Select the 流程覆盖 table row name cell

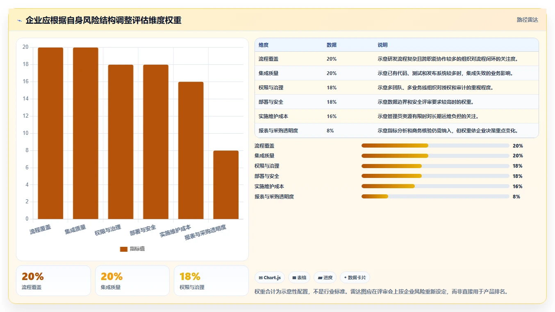click(268, 59)
